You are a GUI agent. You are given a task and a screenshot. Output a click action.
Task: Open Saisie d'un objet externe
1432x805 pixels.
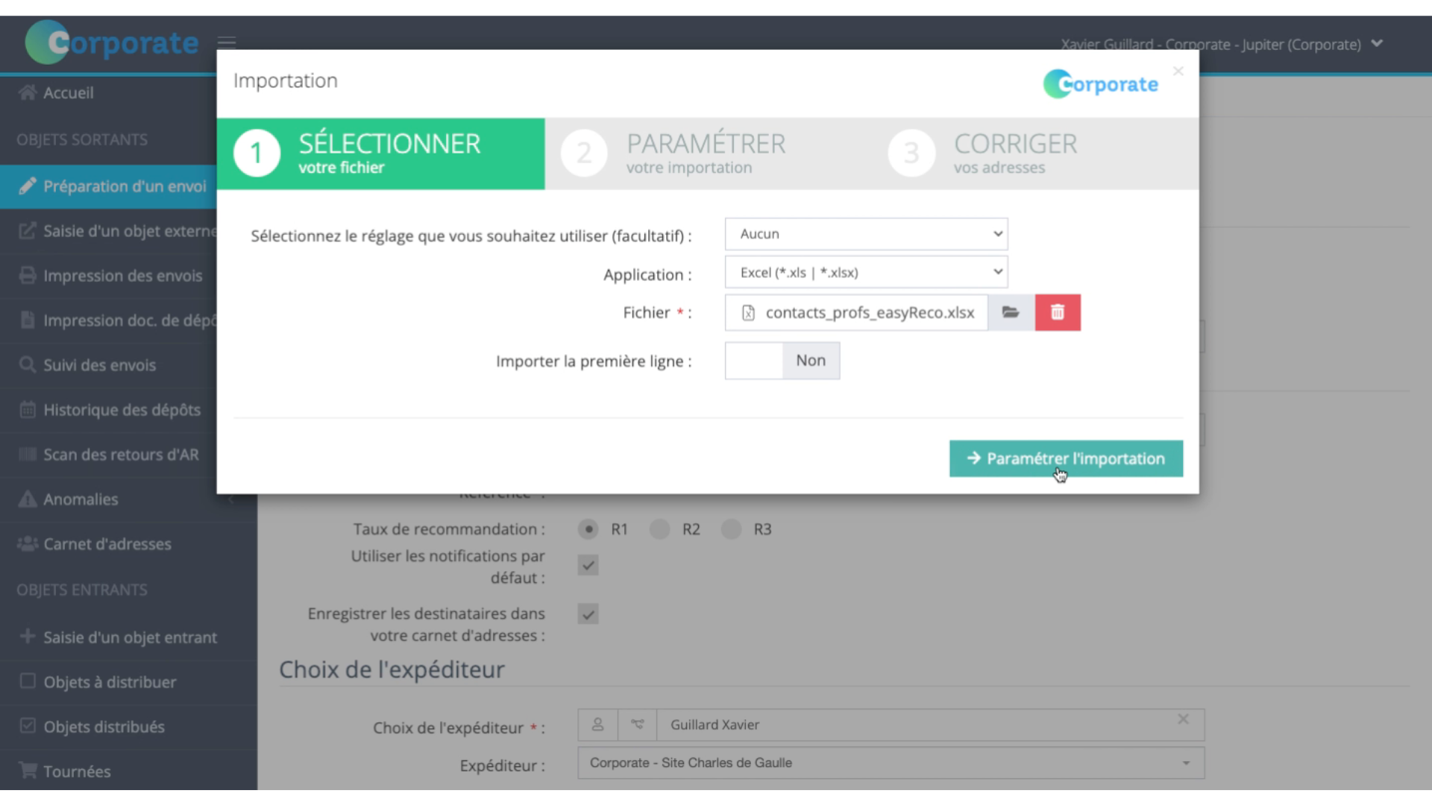tap(108, 231)
